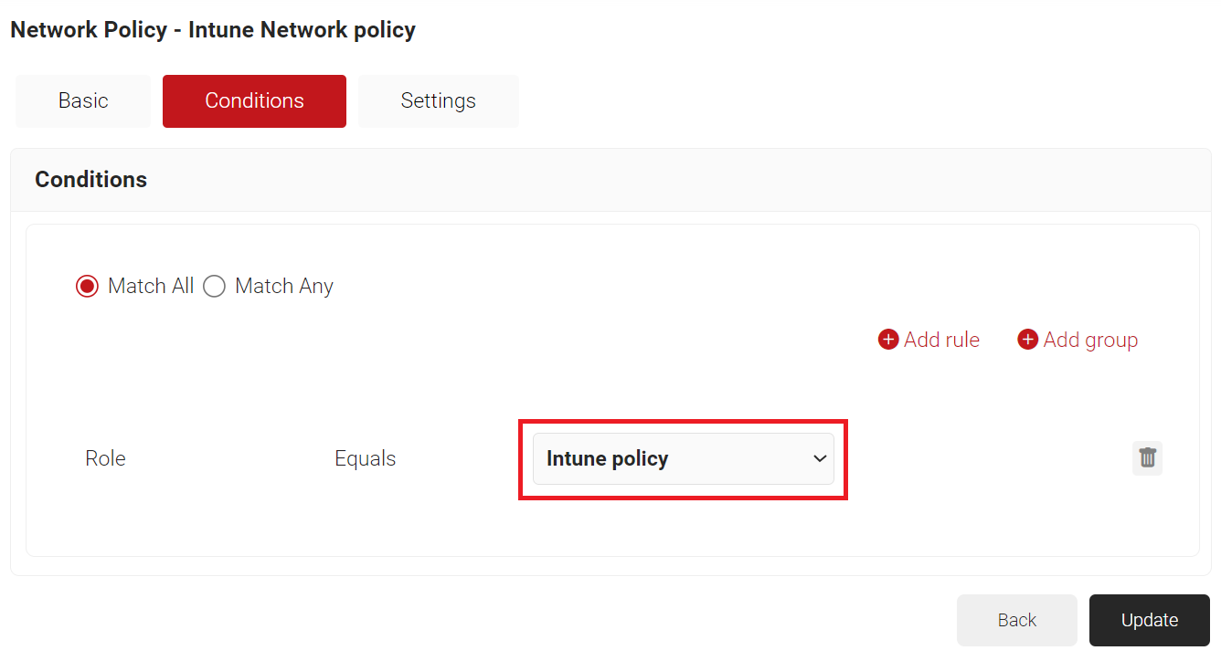Click the Match All label text
1221x661 pixels.
click(x=151, y=286)
